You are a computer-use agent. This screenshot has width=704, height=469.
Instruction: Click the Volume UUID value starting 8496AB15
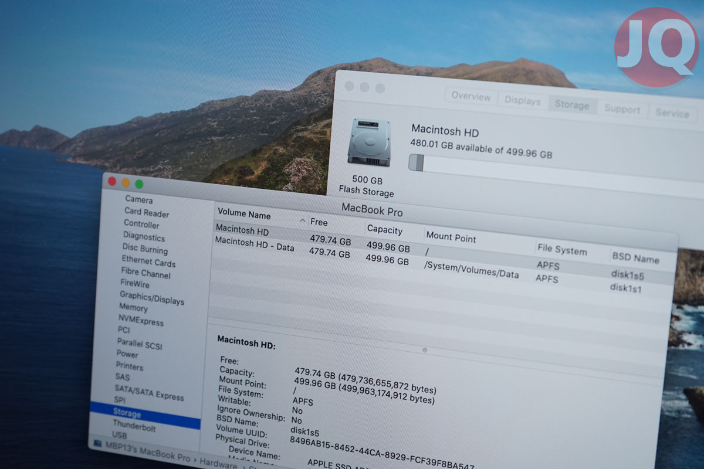coord(381,451)
